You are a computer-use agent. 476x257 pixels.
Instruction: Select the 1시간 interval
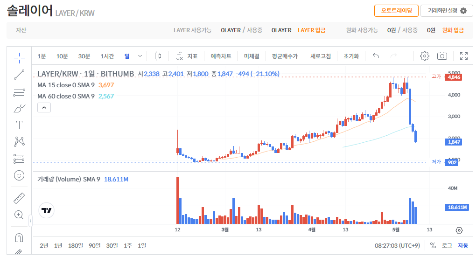click(x=107, y=56)
